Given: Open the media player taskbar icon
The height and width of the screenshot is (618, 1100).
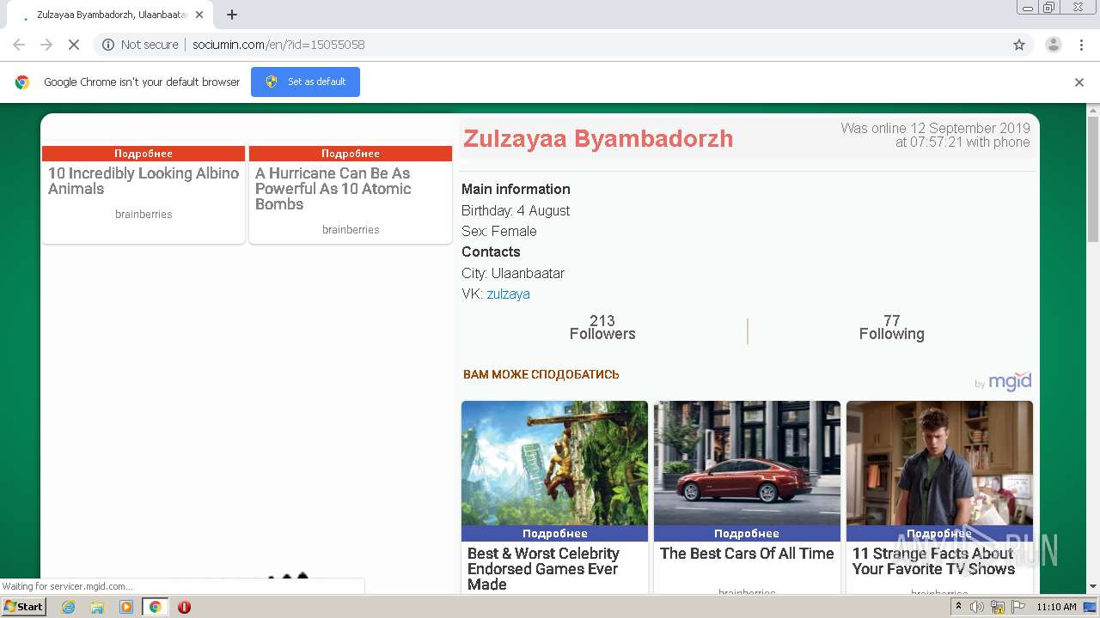Looking at the screenshot, I should coord(126,607).
